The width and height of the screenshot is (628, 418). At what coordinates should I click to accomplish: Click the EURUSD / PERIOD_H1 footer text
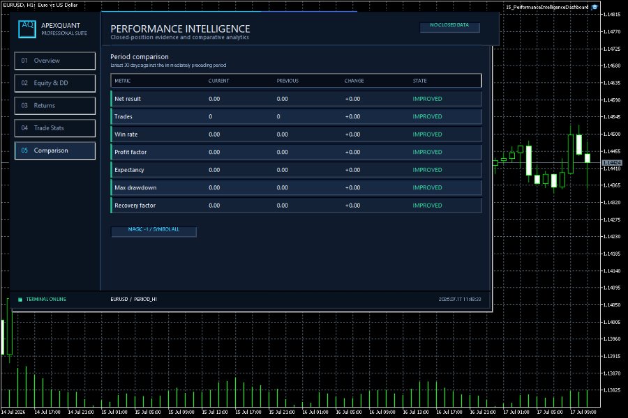[x=133, y=299]
